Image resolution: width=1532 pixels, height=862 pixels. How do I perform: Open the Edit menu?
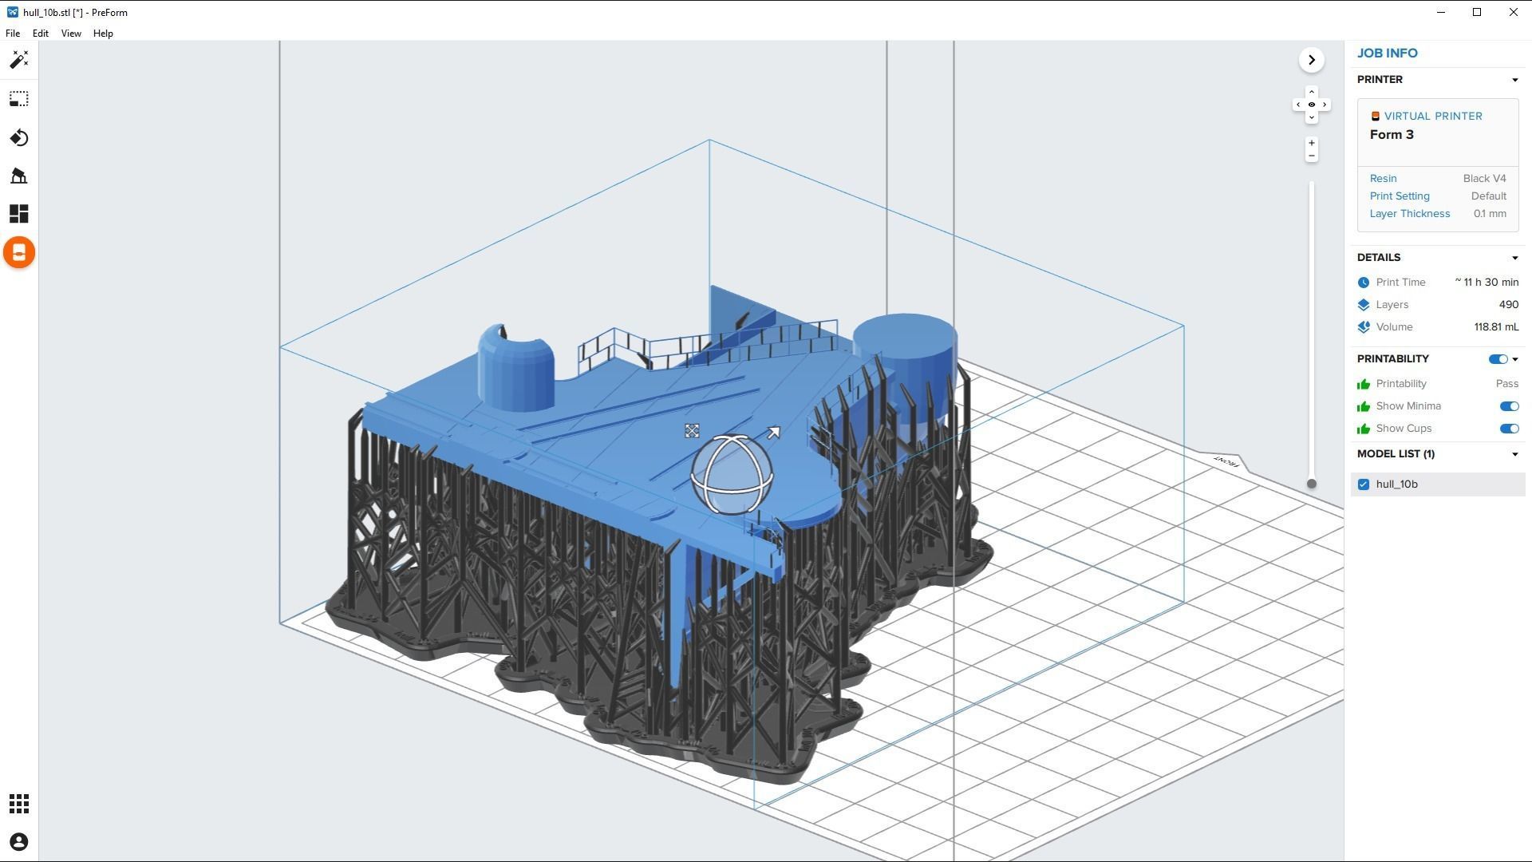(x=40, y=34)
